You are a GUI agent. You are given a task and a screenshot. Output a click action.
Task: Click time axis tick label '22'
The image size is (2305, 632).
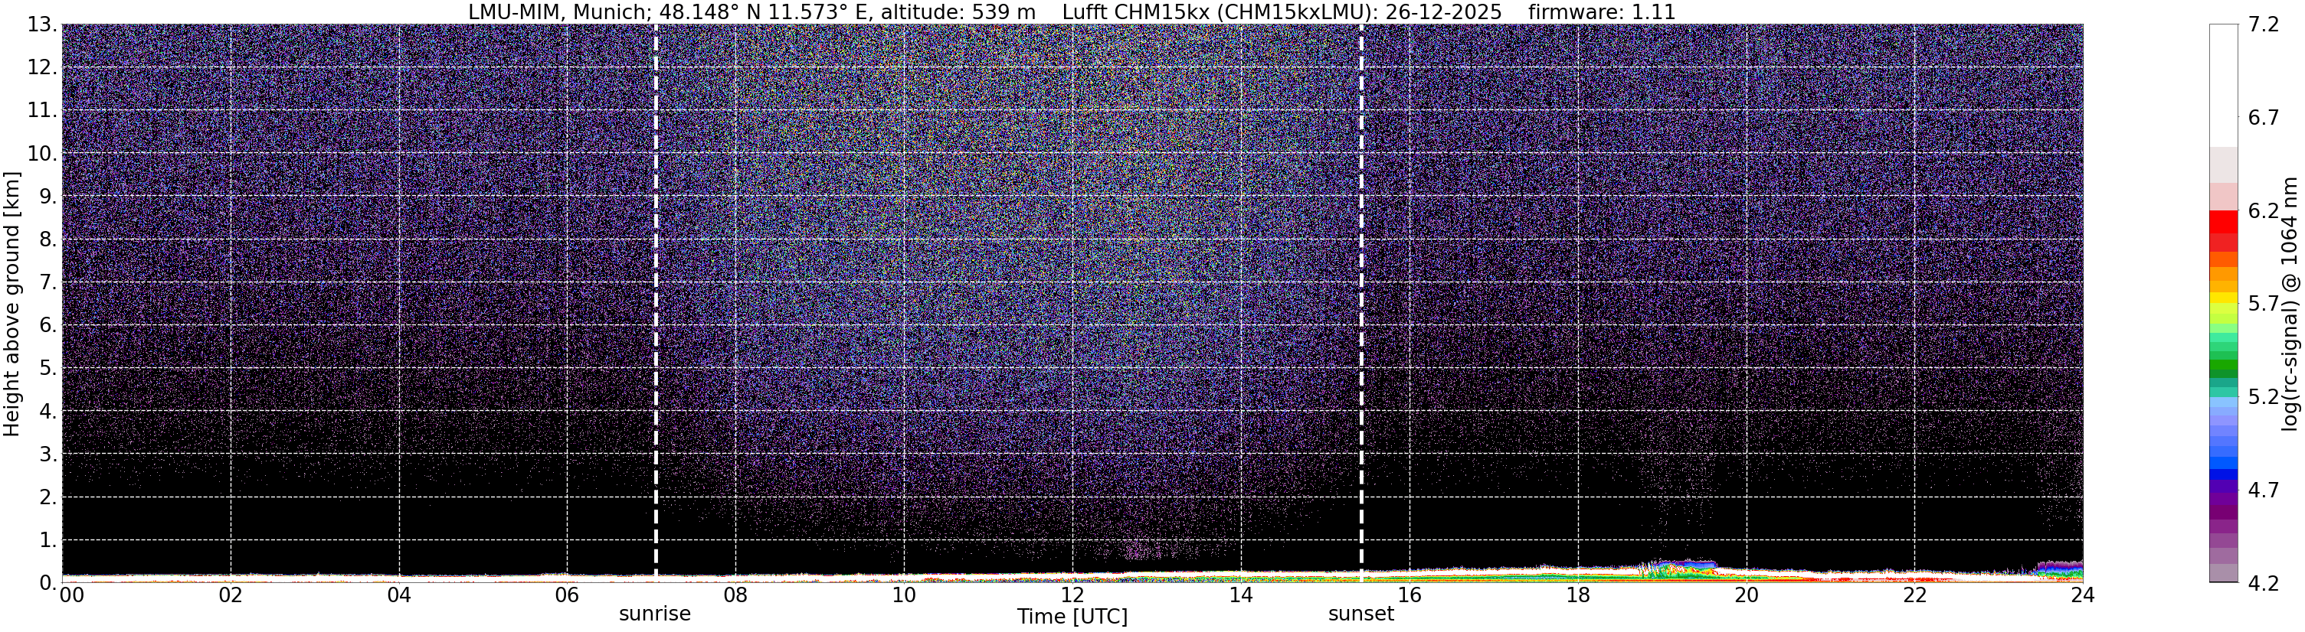(x=1914, y=595)
